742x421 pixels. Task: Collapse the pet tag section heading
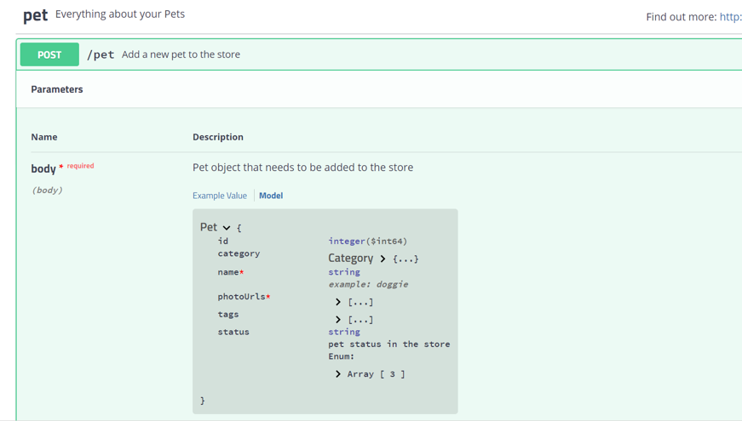35,15
